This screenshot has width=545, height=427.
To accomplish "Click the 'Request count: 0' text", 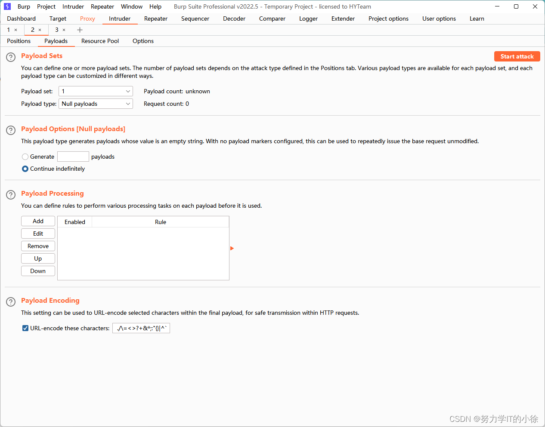I will tap(166, 104).
